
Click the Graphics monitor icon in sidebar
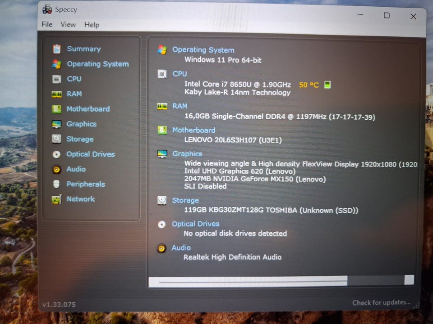(57, 124)
